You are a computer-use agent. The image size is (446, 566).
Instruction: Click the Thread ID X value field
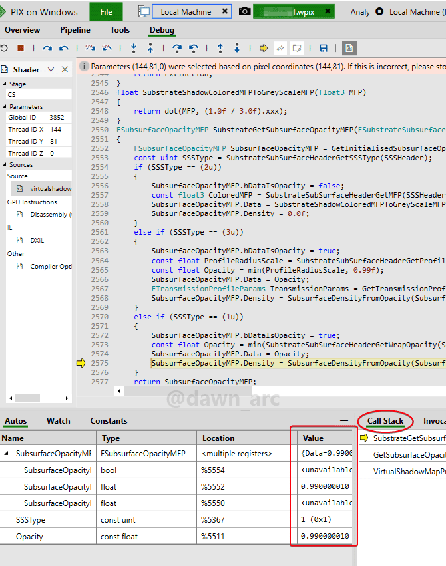[60, 129]
